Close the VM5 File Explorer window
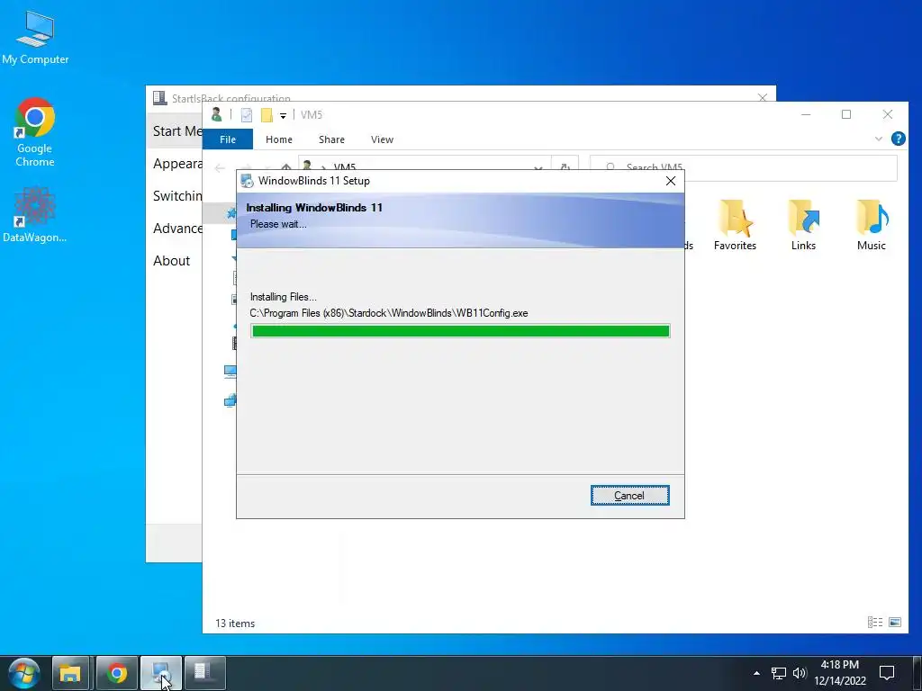 click(x=887, y=114)
